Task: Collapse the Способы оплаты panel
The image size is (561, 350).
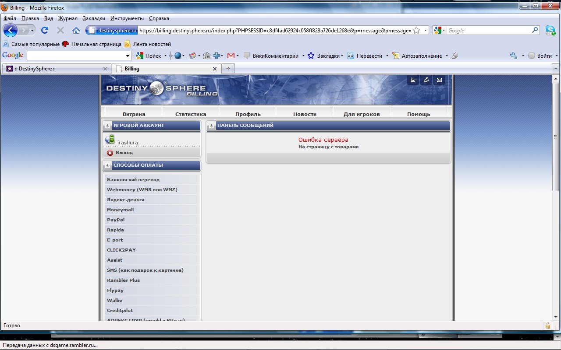Action: pos(108,165)
